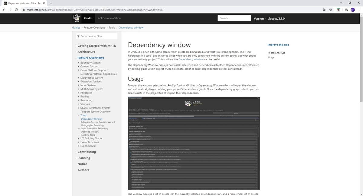Click the scrollbar down arrow
The width and height of the screenshot is (363, 196).
pyautogui.click(x=361, y=194)
